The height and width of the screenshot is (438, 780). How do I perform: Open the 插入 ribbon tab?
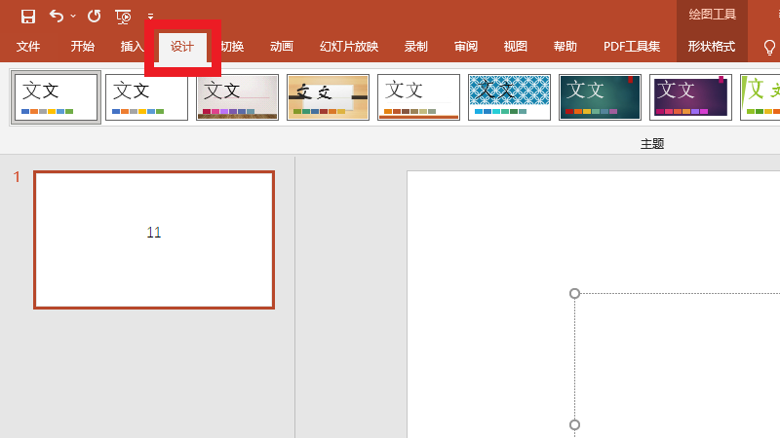[133, 47]
